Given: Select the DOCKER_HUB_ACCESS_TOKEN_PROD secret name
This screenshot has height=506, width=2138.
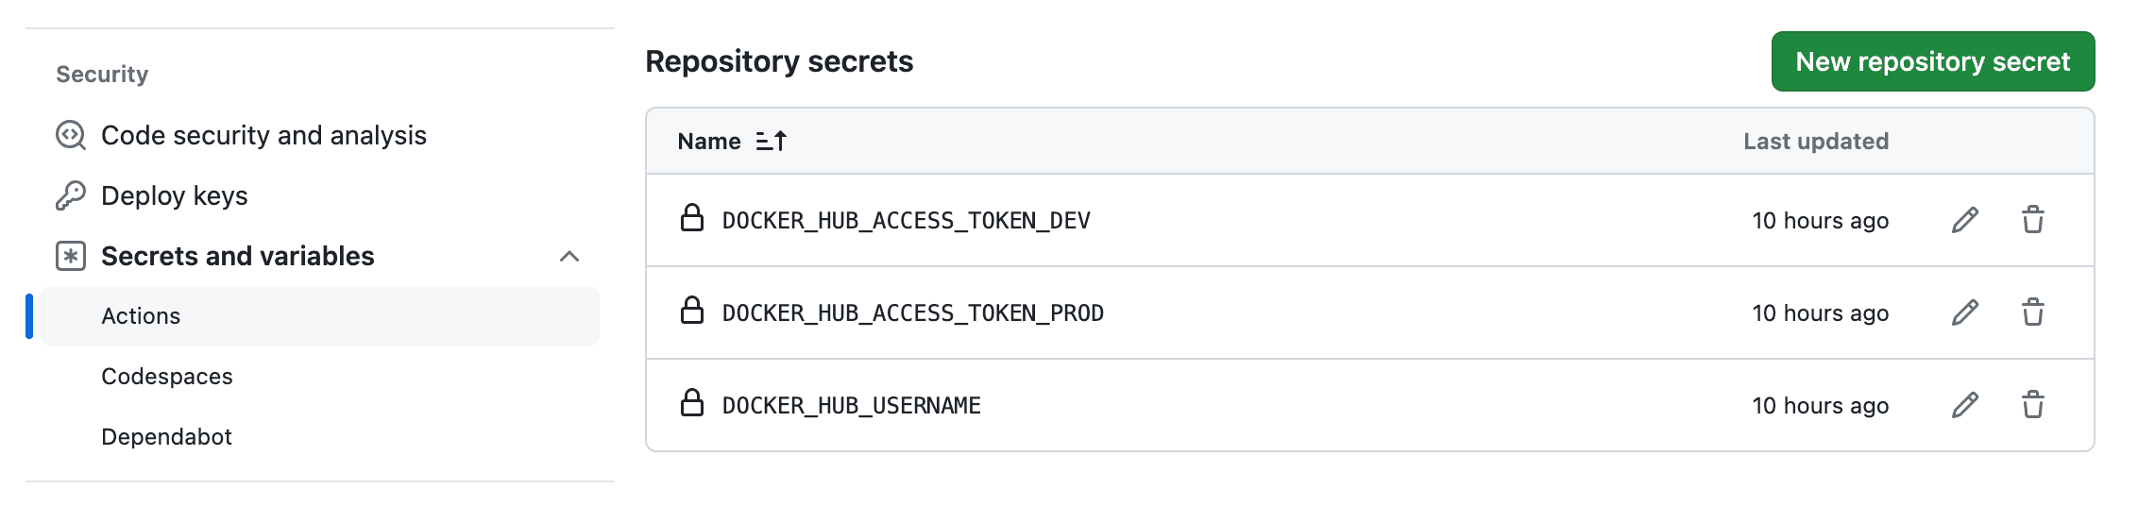Looking at the screenshot, I should pyautogui.click(x=913, y=312).
